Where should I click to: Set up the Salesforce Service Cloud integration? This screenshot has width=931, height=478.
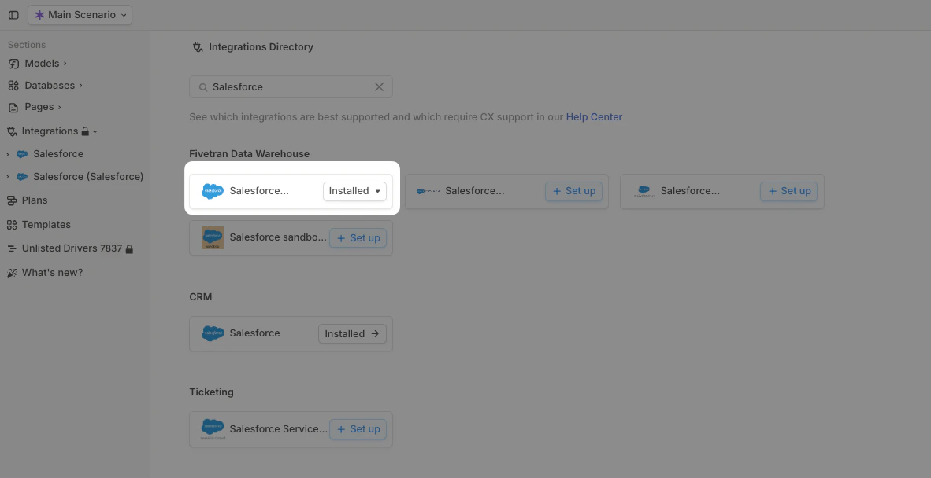(x=358, y=429)
